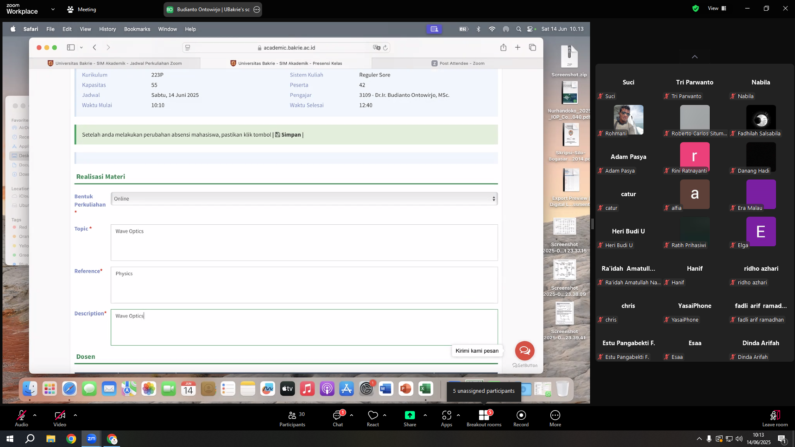Show Safari tab overview
Image resolution: width=795 pixels, height=447 pixels.
(532, 48)
